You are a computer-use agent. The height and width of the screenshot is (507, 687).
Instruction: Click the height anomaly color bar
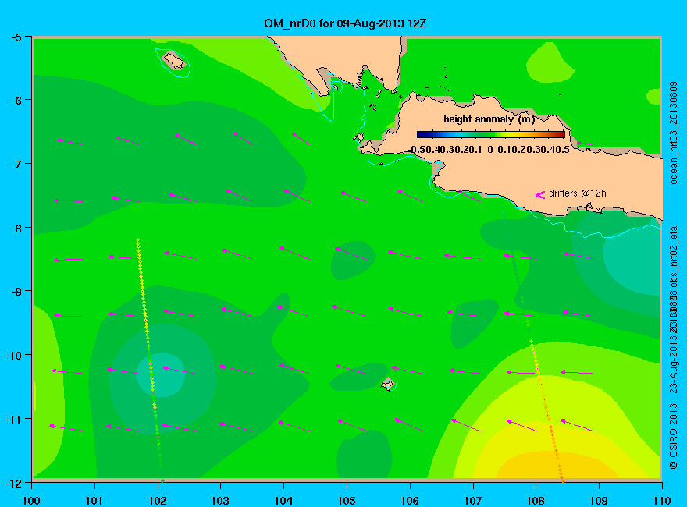coord(491,134)
